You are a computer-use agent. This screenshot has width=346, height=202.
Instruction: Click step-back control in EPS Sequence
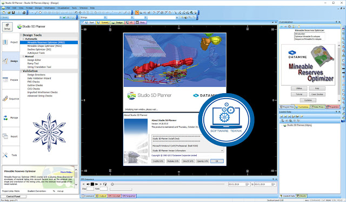(88, 184)
